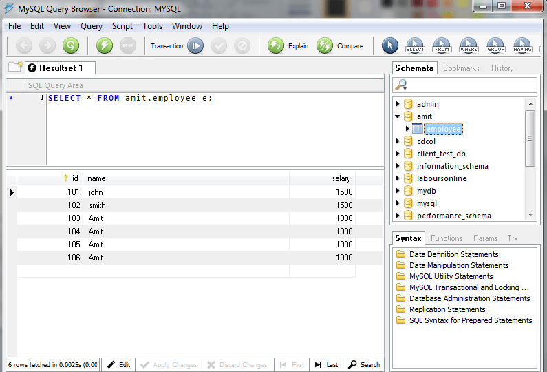Click the primary key icon on id column
This screenshot has width=547, height=372.
point(65,178)
